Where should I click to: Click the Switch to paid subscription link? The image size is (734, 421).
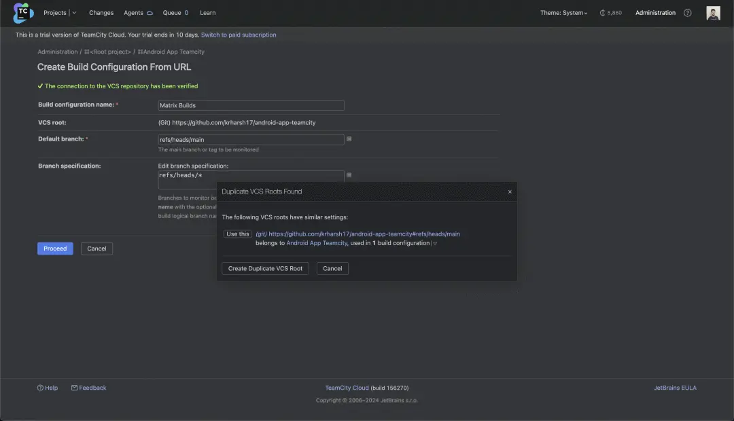[x=239, y=35]
